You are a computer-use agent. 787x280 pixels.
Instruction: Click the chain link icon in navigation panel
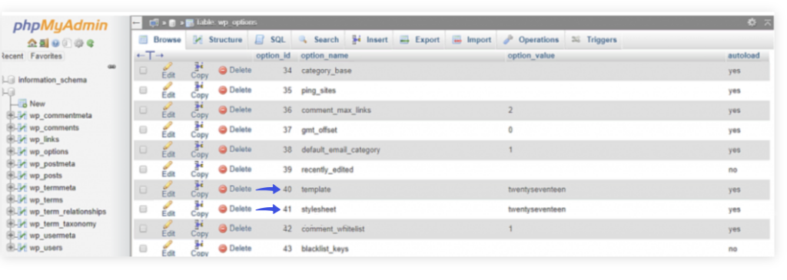pos(112,67)
